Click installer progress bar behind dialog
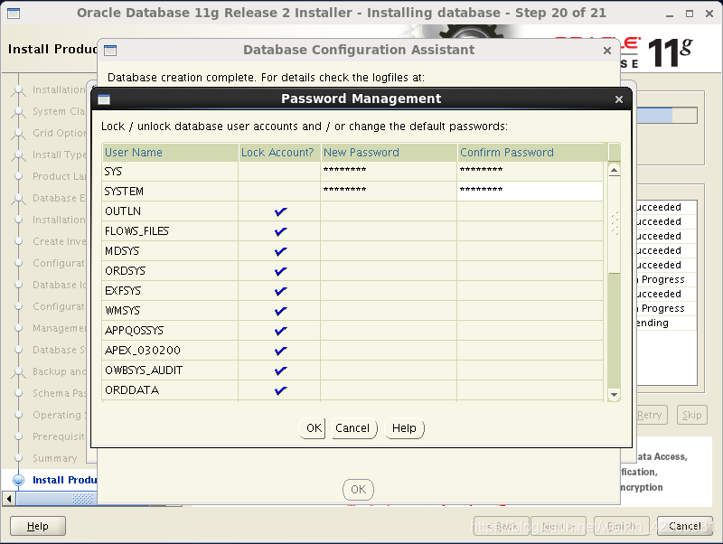The height and width of the screenshot is (544, 723). [x=667, y=115]
